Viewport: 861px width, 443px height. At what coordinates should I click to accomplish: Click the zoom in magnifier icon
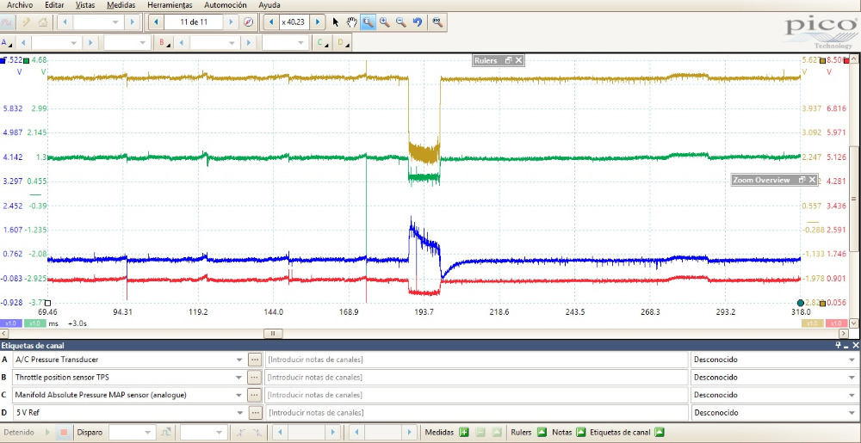[x=384, y=22]
